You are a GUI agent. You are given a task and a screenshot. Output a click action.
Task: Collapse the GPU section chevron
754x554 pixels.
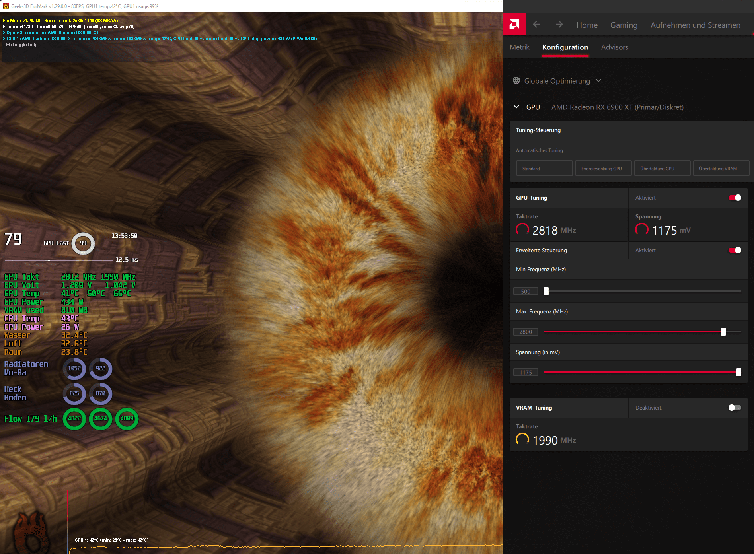516,107
